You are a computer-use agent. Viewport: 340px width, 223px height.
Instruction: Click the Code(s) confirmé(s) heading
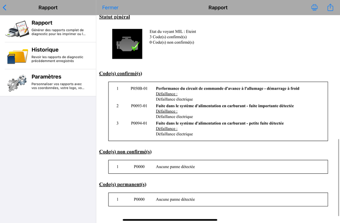pyautogui.click(x=121, y=73)
